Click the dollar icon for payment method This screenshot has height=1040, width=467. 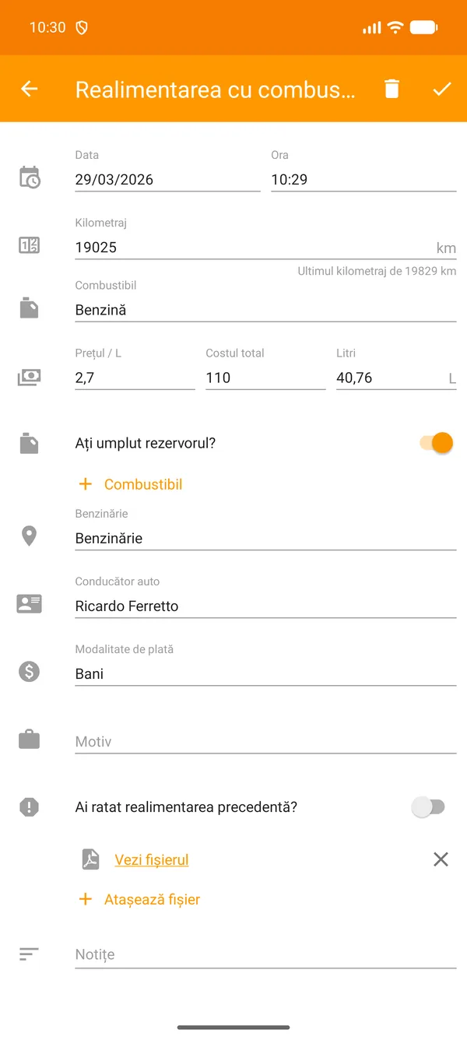[29, 671]
